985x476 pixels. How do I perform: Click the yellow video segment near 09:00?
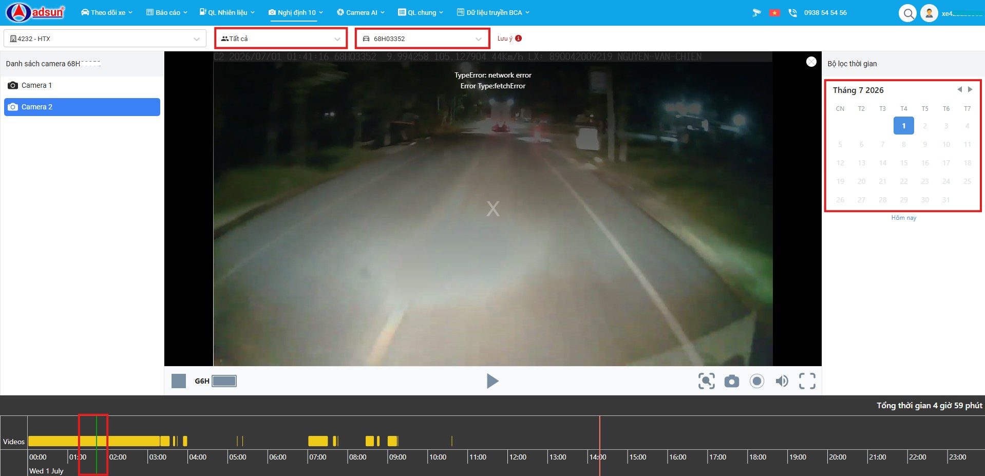click(393, 441)
